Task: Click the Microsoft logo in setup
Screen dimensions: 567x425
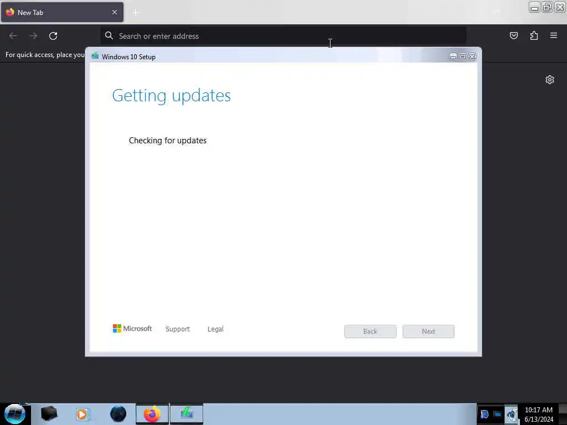Action: coord(132,329)
